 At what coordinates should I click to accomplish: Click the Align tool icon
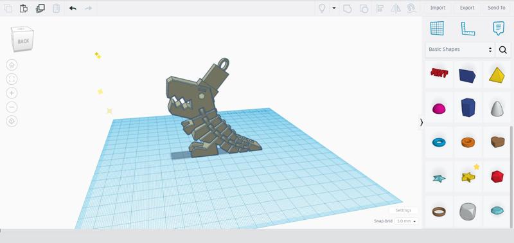coord(380,8)
